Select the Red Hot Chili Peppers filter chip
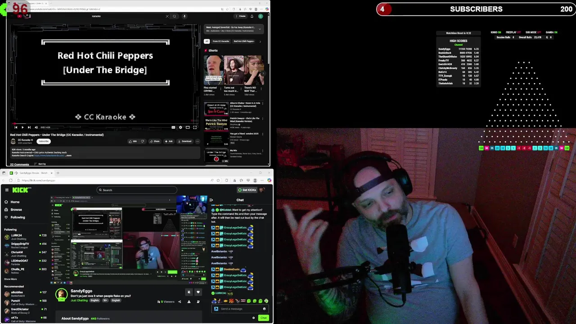Screen dimensions: 576x324 click(244, 41)
